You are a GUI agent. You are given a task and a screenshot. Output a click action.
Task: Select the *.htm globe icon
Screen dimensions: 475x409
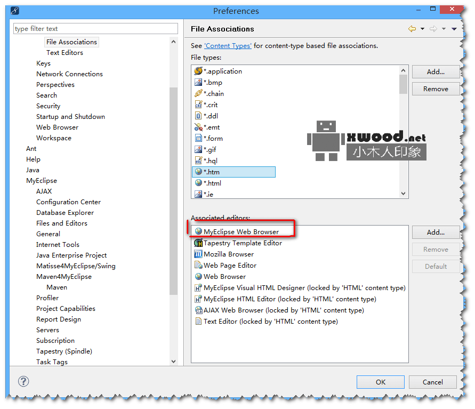click(x=198, y=172)
